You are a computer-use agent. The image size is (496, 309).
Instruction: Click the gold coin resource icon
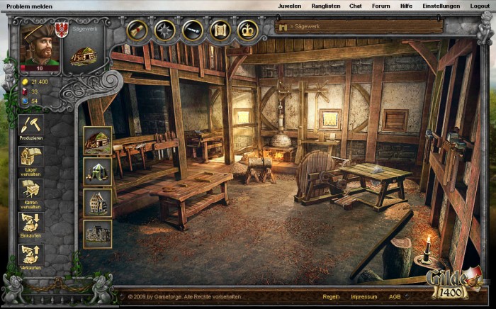point(25,82)
